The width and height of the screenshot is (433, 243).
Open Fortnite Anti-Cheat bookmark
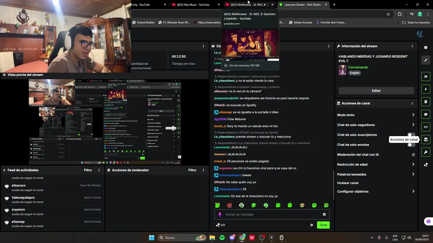coord(331,23)
